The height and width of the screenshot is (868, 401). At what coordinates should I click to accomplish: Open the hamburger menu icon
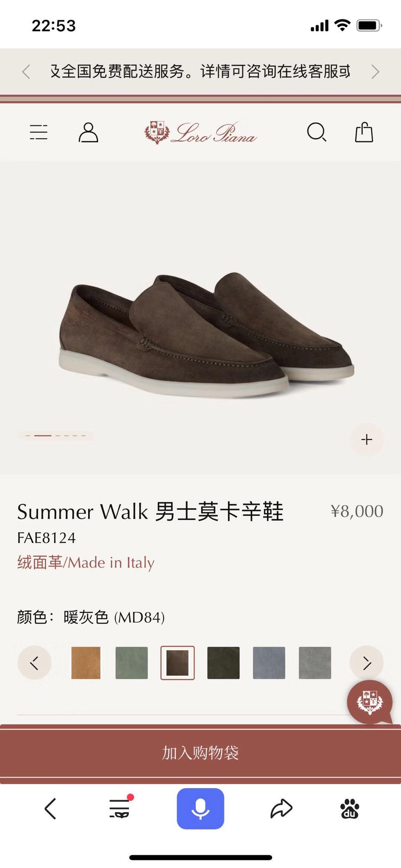coord(38,132)
